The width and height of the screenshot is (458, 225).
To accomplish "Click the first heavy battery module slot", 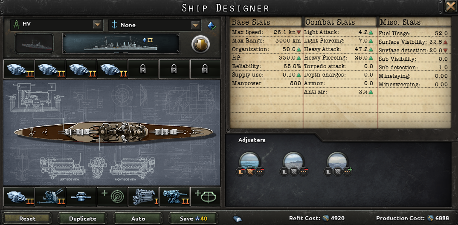I will click(x=19, y=69).
